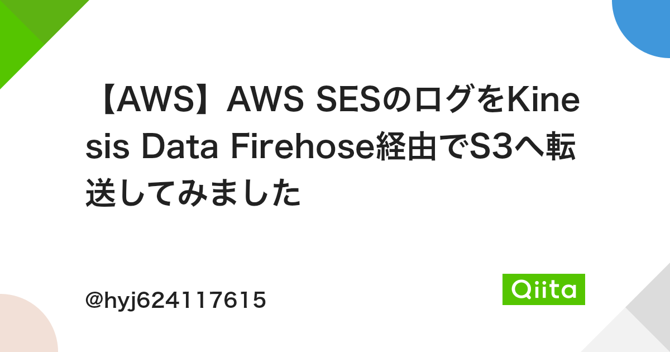670x352 pixels.
Task: Click the @ symbol of the author handle
Action: point(93,301)
